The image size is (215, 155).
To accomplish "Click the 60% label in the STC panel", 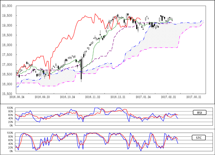I will pyautogui.click(x=10, y=140).
